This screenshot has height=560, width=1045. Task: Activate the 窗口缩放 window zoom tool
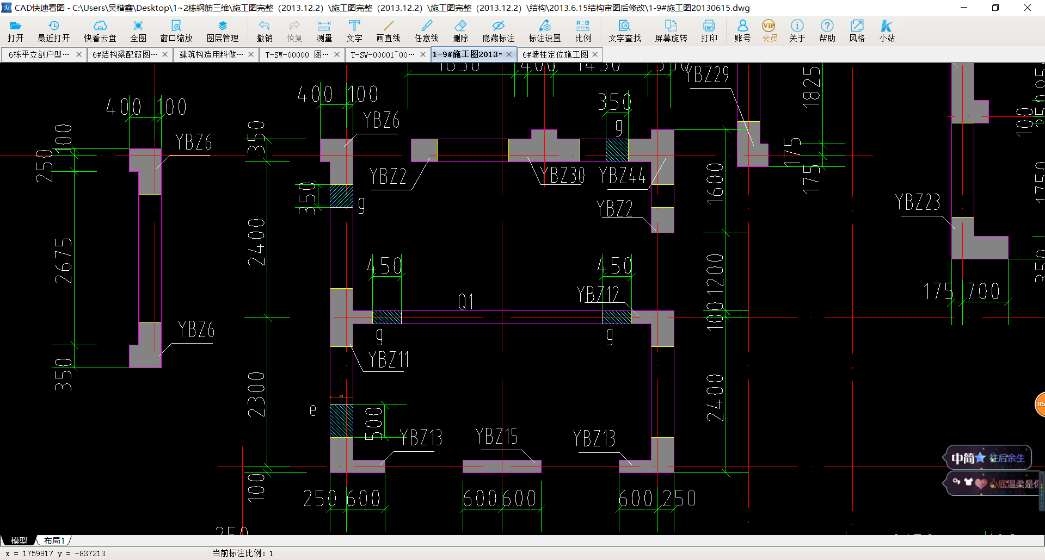176,31
